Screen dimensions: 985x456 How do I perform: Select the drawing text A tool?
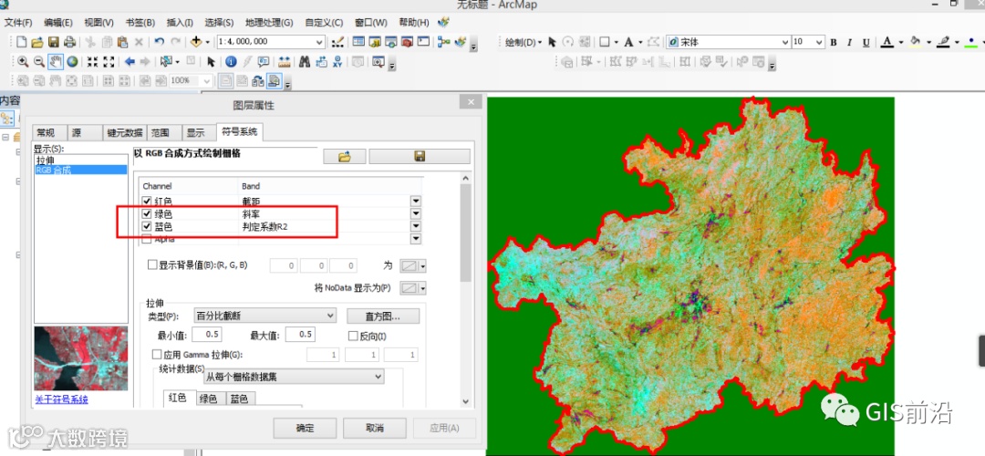click(628, 42)
